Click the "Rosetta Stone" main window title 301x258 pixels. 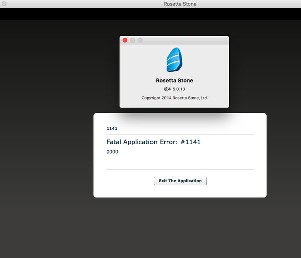click(x=180, y=4)
